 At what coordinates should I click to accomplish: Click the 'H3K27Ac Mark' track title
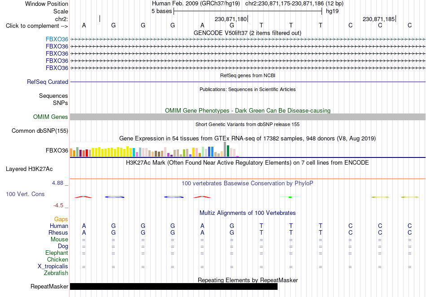click(x=248, y=163)
